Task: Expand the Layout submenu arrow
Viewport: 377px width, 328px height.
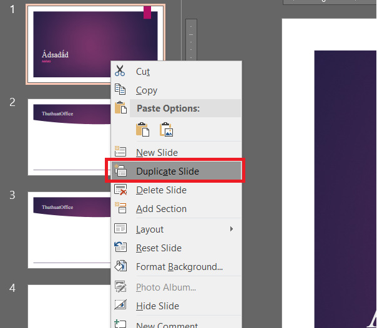Action: click(232, 229)
